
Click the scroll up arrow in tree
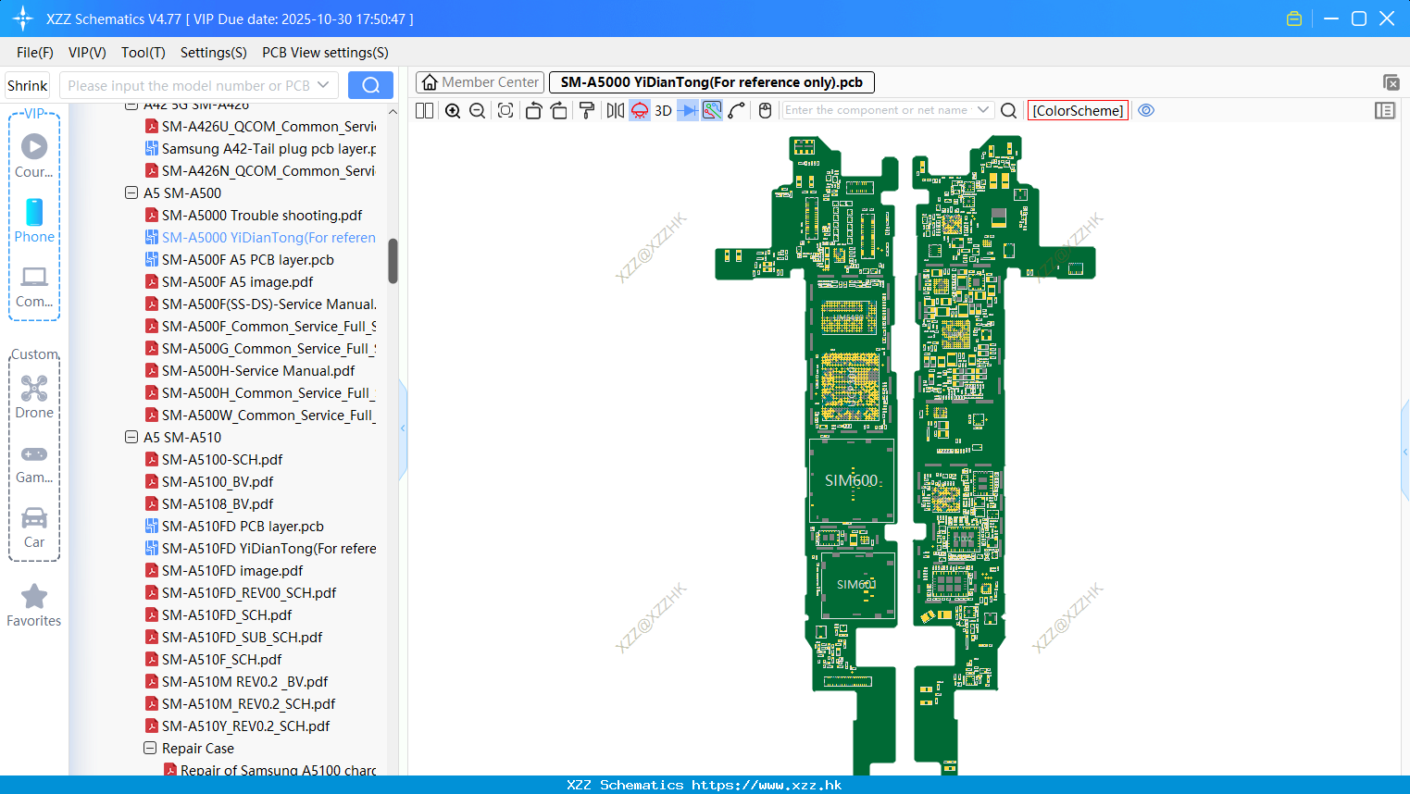pyautogui.click(x=393, y=112)
